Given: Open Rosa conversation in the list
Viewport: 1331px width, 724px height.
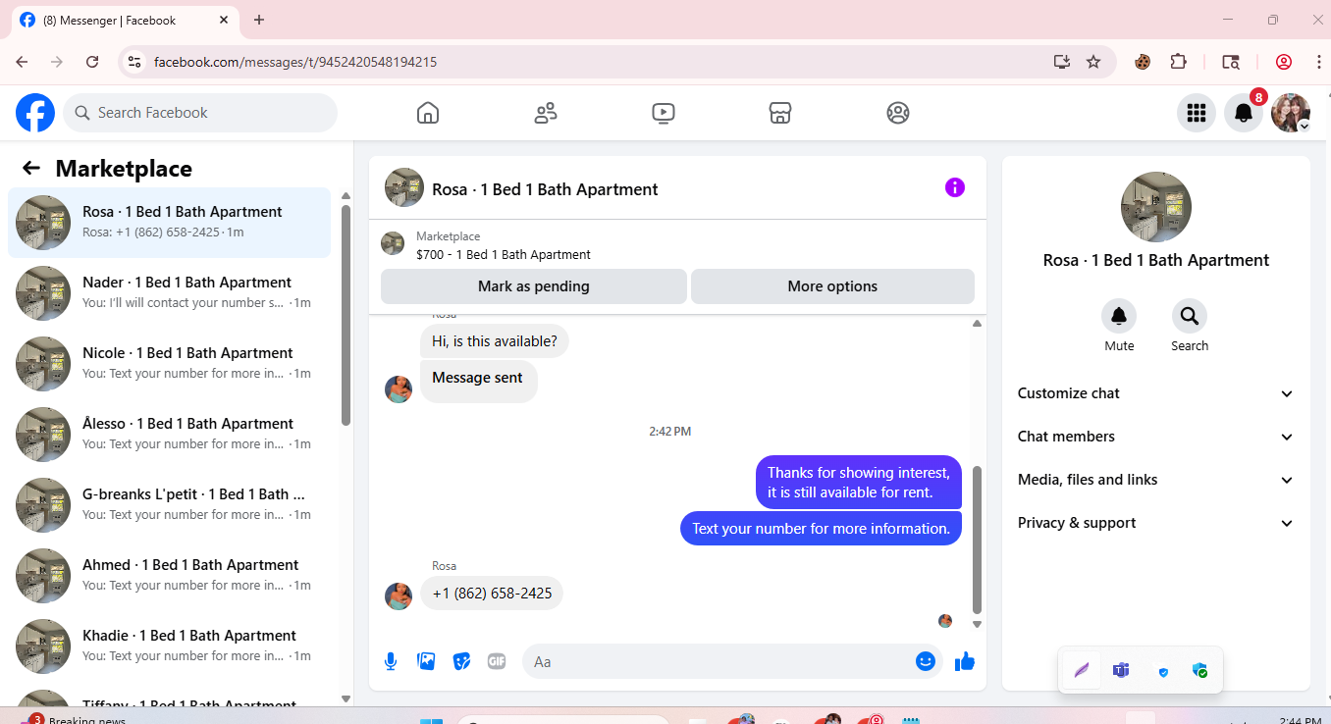Looking at the screenshot, I should click(169, 223).
